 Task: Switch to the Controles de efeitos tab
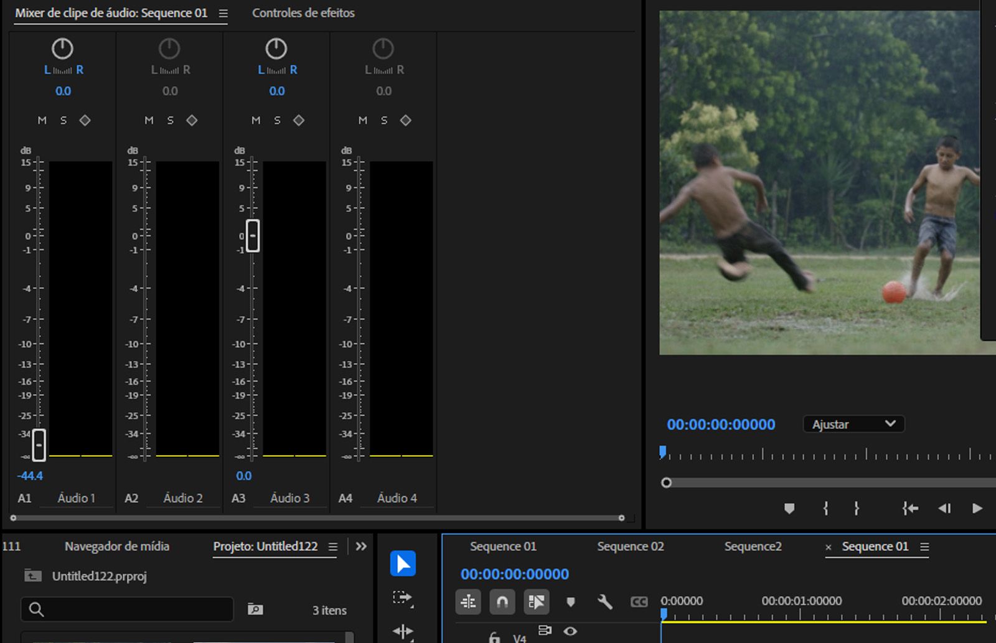pyautogui.click(x=303, y=13)
